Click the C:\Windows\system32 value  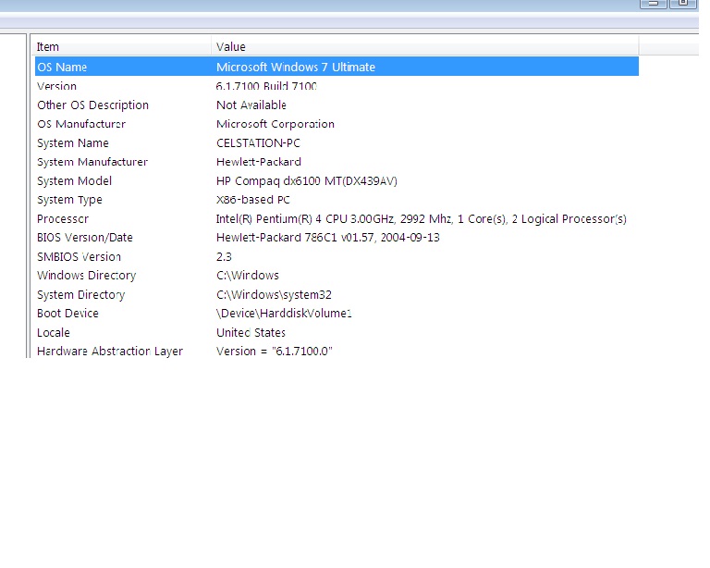(274, 295)
